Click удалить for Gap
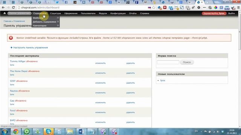Image resolution: width=241 pixels, height=135 pixels. 130,102
